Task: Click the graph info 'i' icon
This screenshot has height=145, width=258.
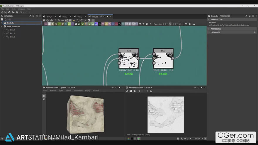Action: click(x=55, y=21)
